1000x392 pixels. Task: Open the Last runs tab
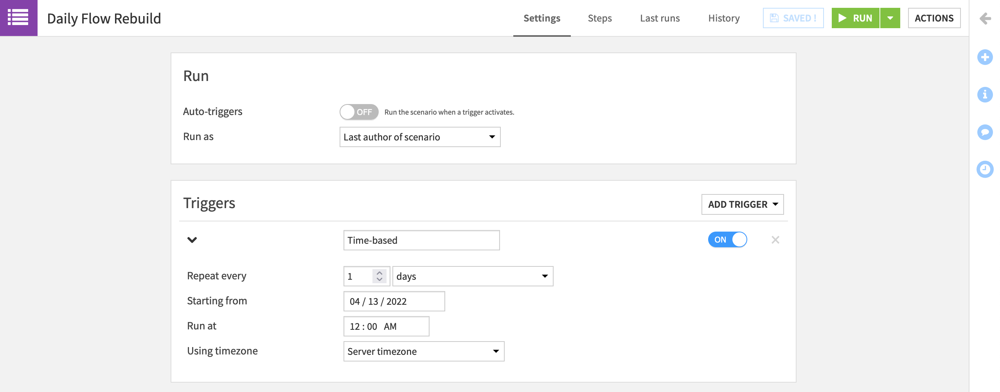coord(660,18)
